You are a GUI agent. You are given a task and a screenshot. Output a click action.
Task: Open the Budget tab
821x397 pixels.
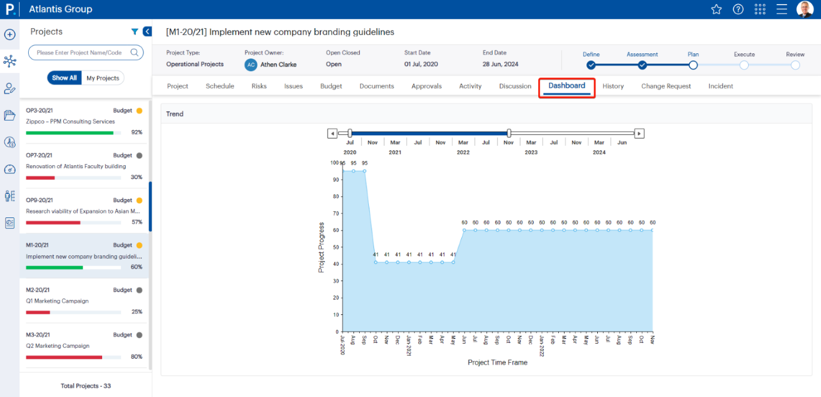(x=331, y=86)
